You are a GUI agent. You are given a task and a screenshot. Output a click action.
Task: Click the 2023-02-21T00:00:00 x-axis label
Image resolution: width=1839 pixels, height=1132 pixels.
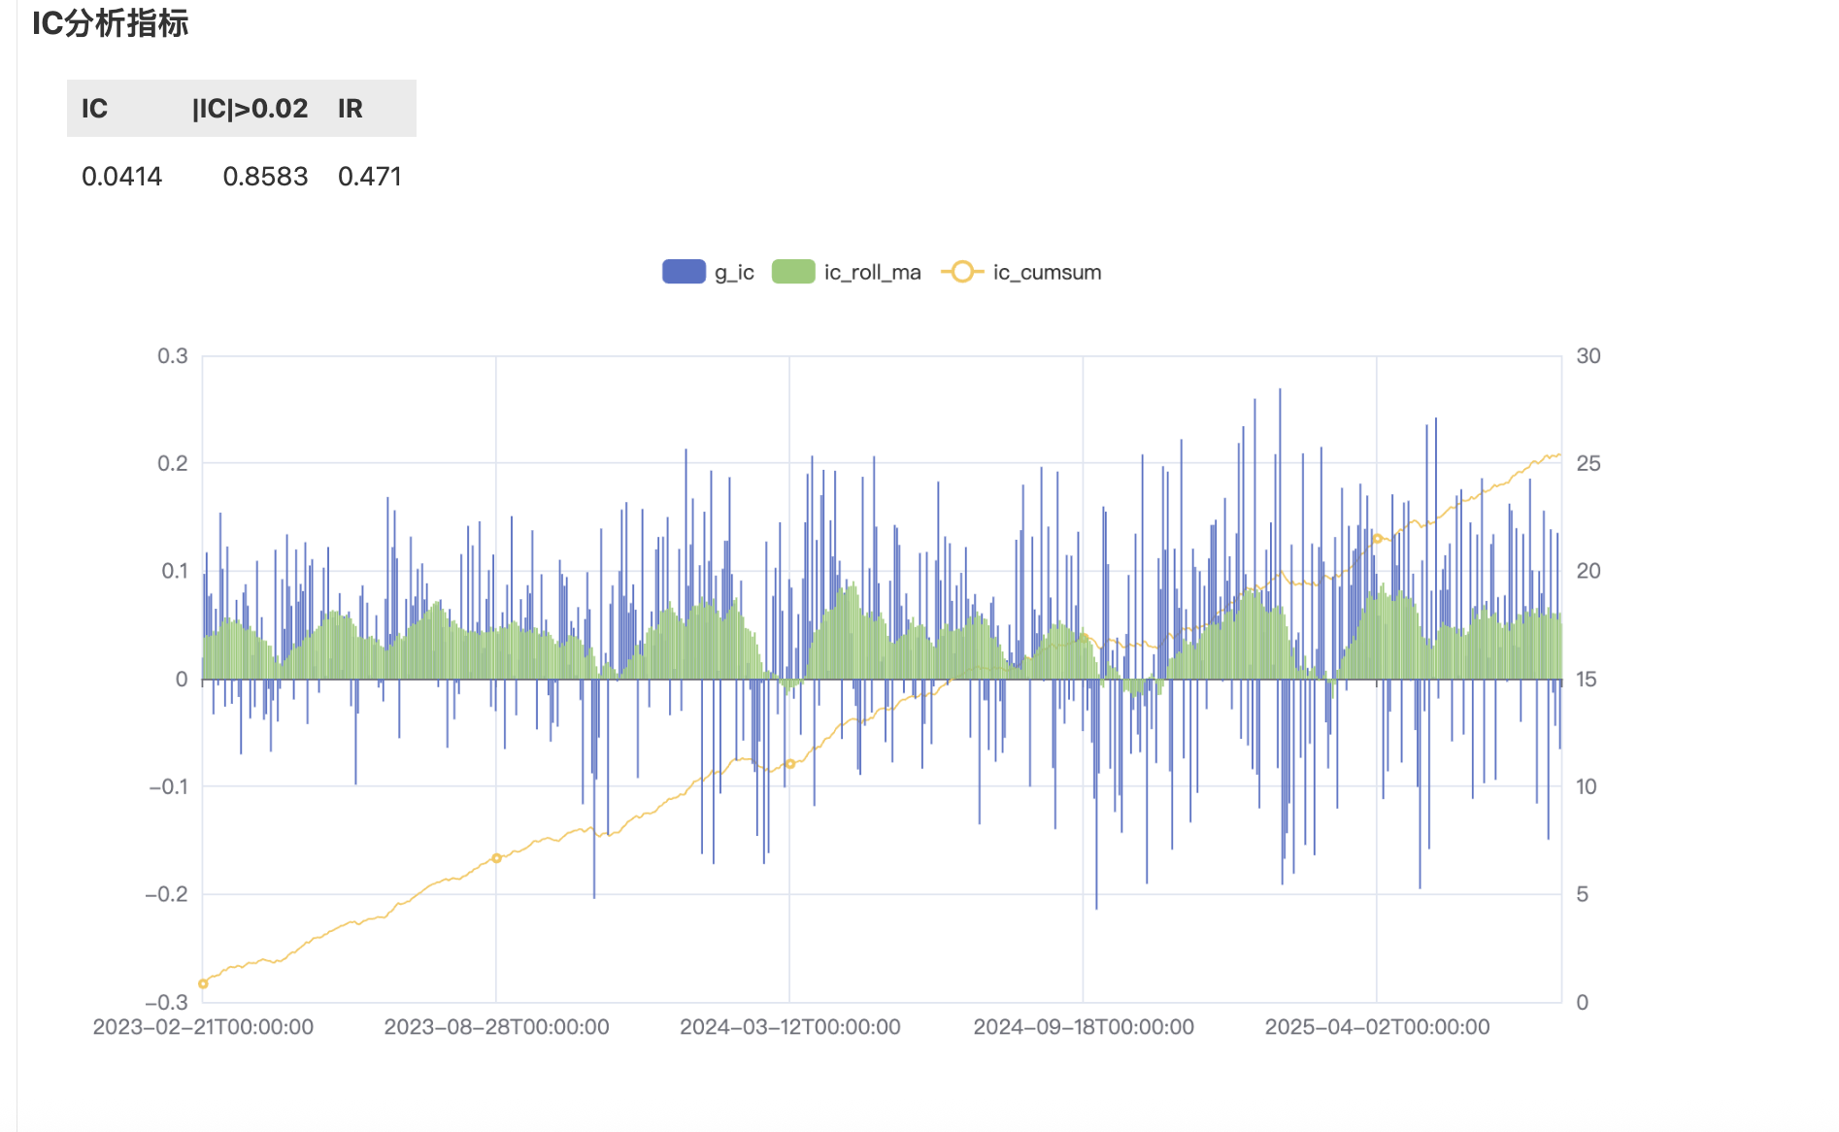pyautogui.click(x=203, y=1027)
